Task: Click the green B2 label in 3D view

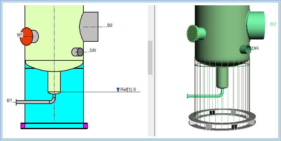Action: [x=273, y=24]
